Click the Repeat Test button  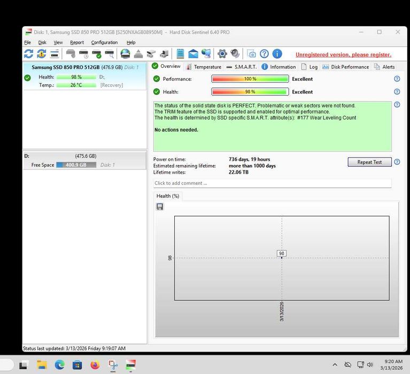[x=369, y=162]
